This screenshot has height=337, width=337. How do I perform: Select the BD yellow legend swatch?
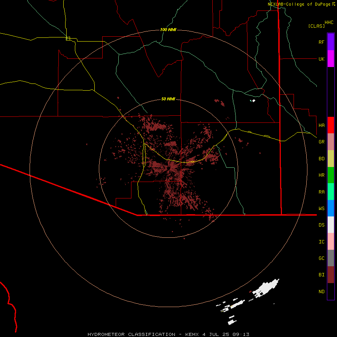click(x=331, y=159)
